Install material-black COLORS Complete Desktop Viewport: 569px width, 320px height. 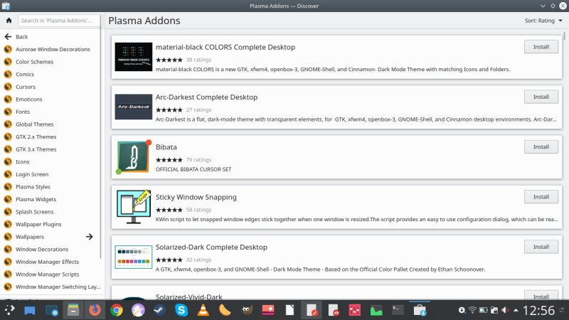(x=541, y=47)
